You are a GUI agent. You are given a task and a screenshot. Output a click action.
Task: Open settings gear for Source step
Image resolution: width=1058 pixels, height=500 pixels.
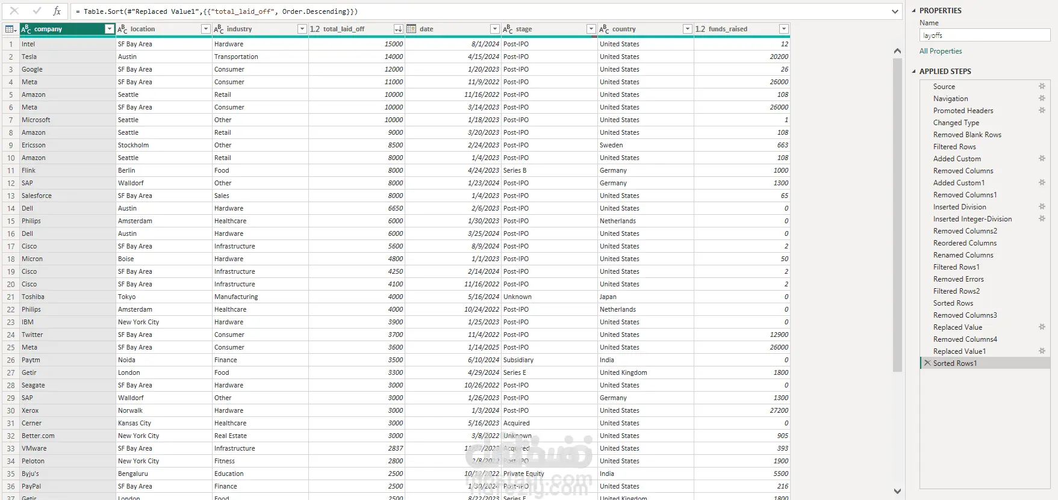1042,86
